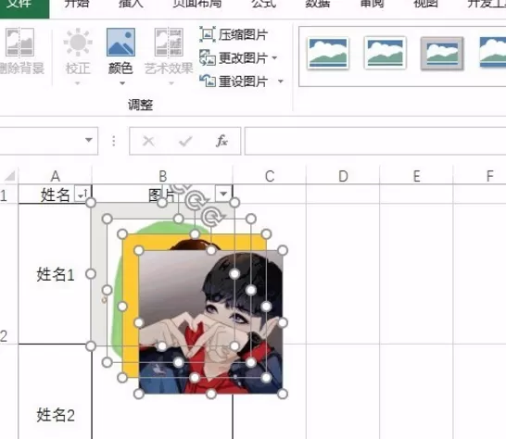506x439 pixels.
Task: Open the Name Box dropdown arrow
Action: (89, 140)
